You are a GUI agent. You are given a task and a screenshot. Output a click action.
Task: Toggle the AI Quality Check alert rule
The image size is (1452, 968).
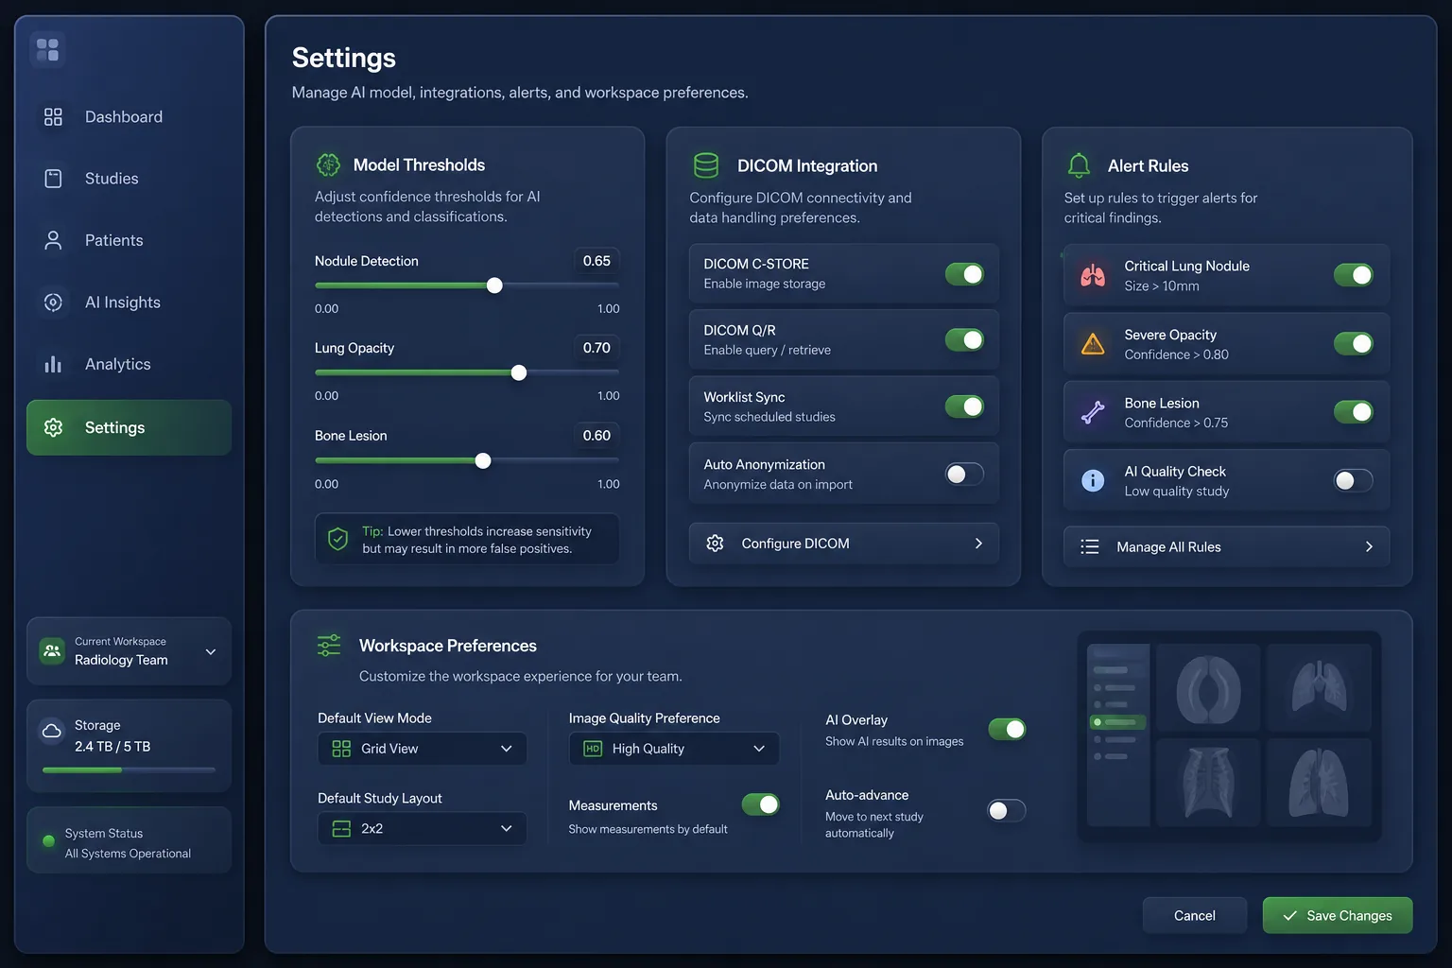[x=1353, y=480]
